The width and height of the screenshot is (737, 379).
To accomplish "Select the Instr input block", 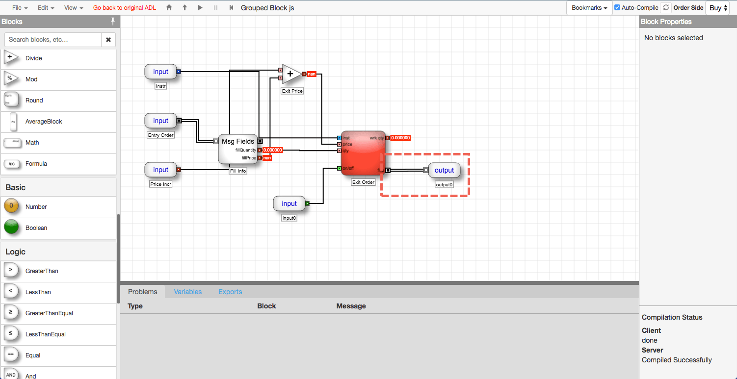I will pos(160,72).
